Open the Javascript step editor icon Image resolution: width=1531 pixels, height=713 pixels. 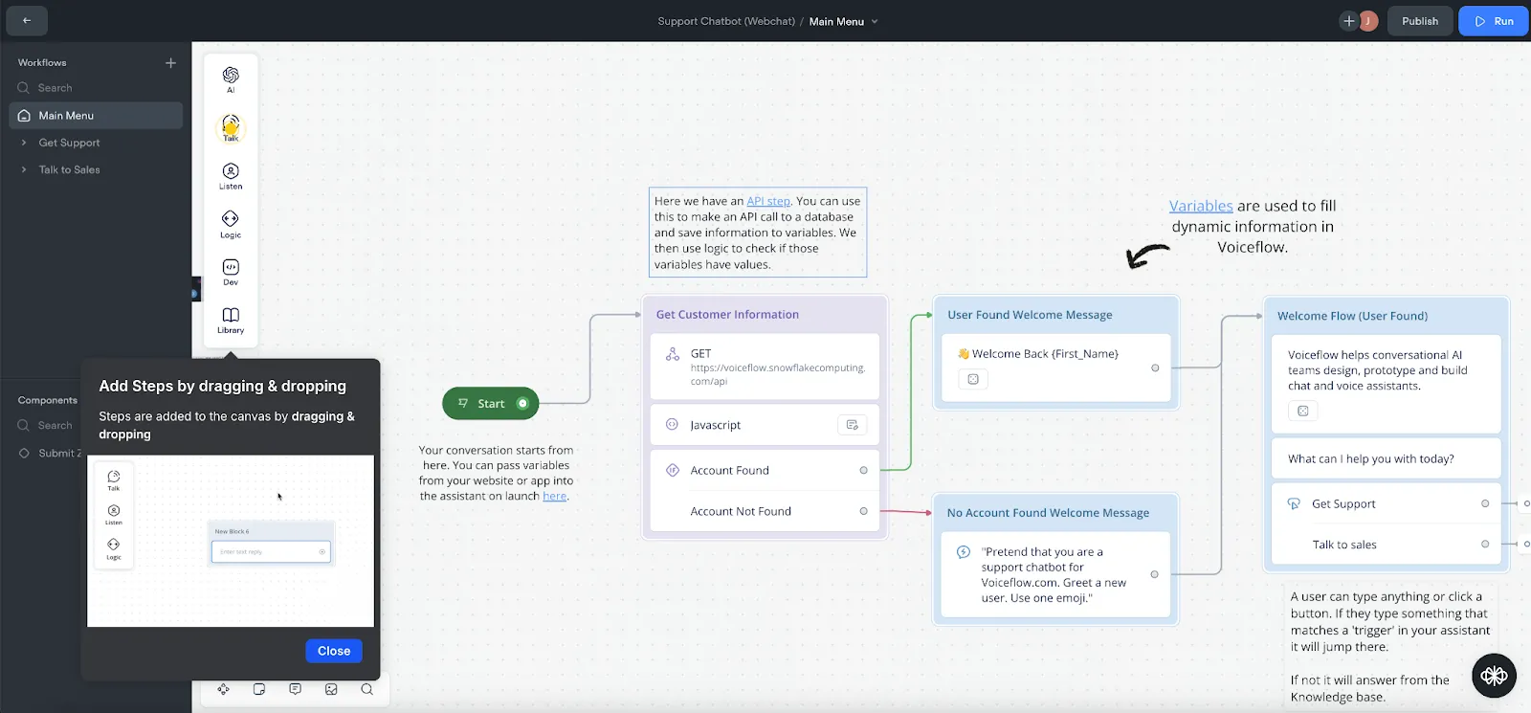pos(852,425)
